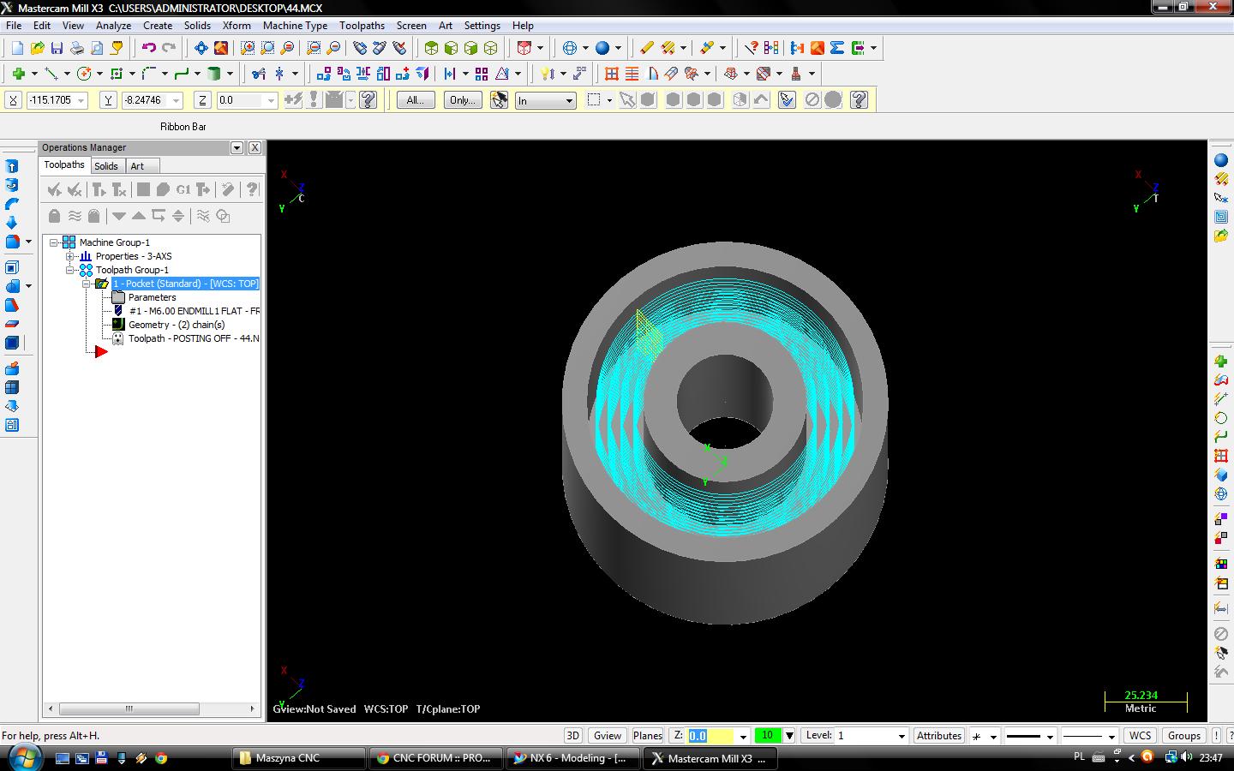The width and height of the screenshot is (1234, 771).
Task: Toggle the Z coordinate lock button
Action: pyautogui.click(x=202, y=100)
